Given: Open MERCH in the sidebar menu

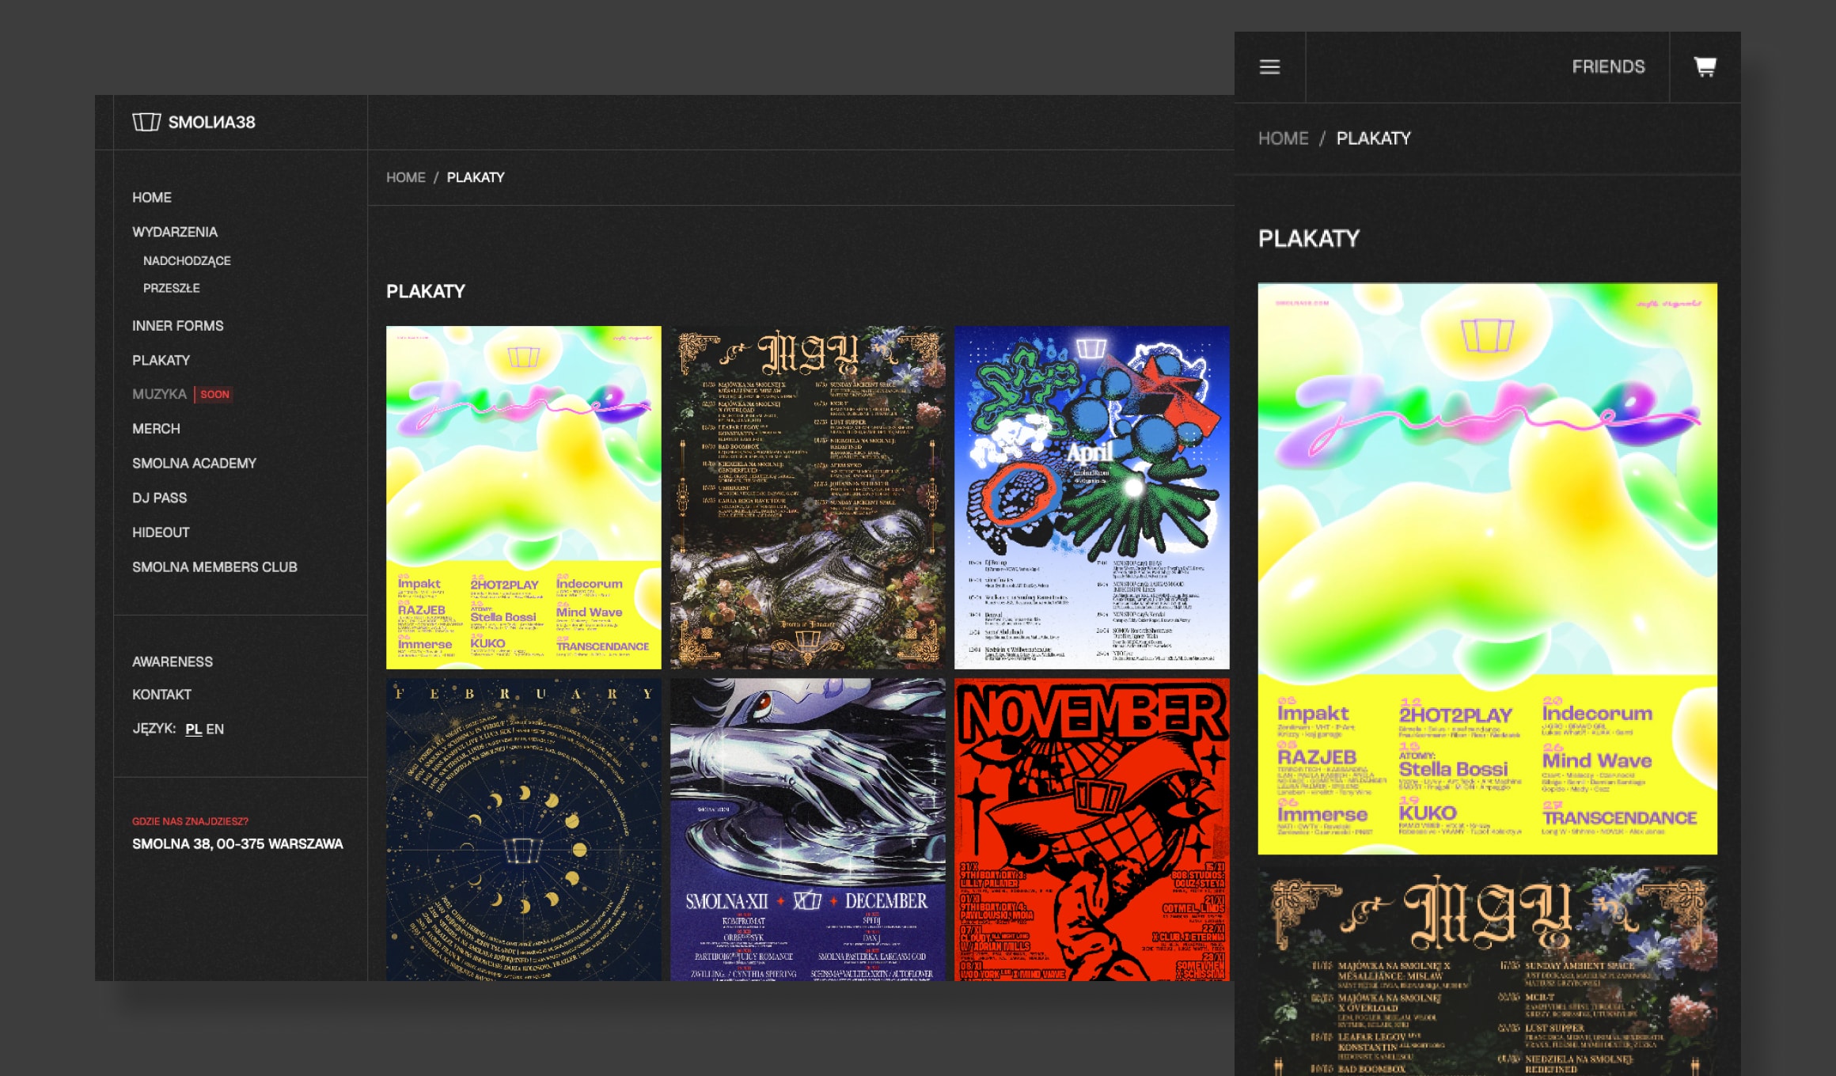Looking at the screenshot, I should 156,429.
